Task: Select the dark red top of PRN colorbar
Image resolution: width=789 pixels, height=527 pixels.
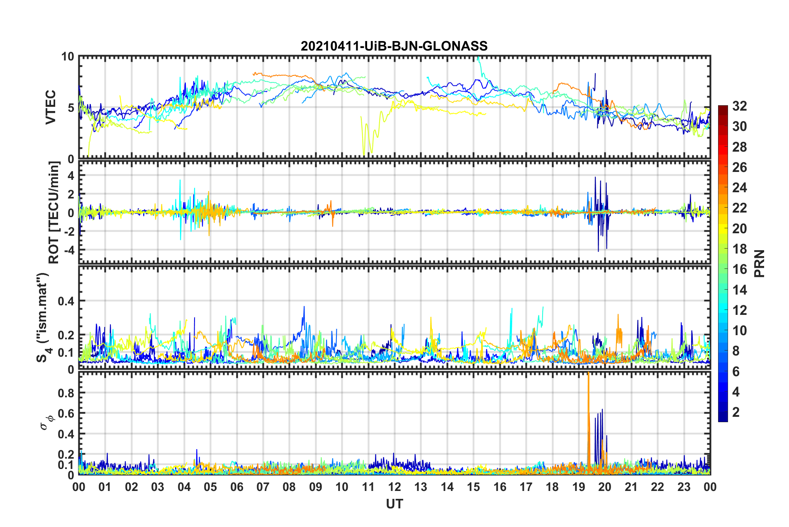Action: [x=723, y=109]
